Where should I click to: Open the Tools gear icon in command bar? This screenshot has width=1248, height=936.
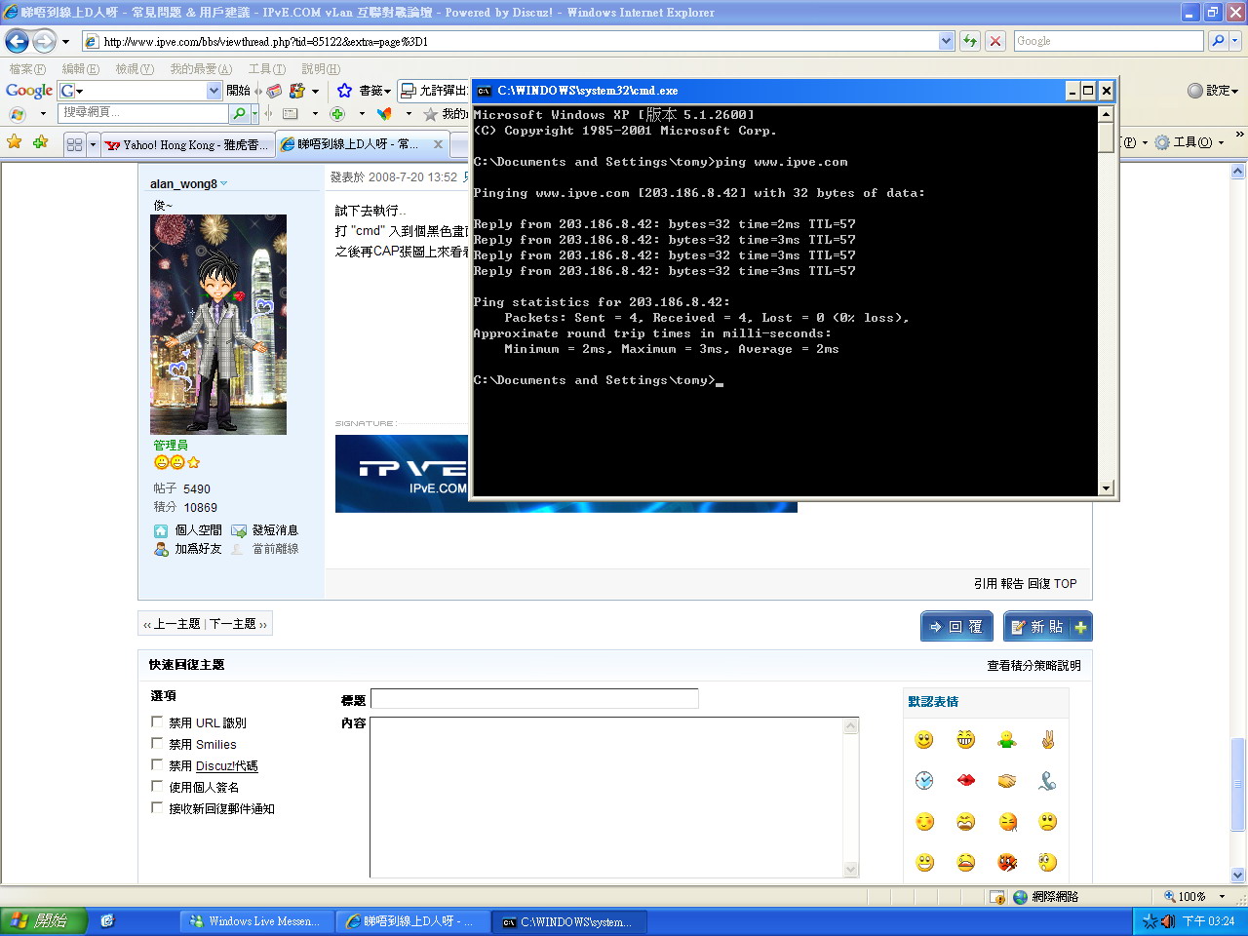coord(1161,142)
